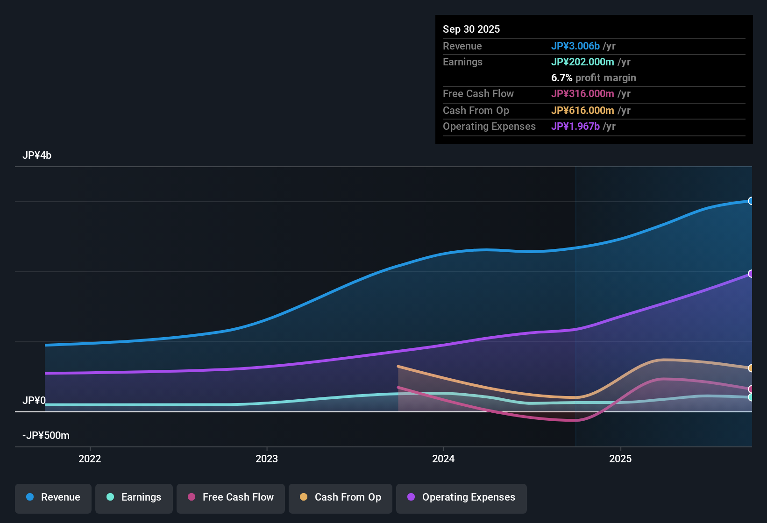Click the vertical date indicator line on chart

point(576,304)
